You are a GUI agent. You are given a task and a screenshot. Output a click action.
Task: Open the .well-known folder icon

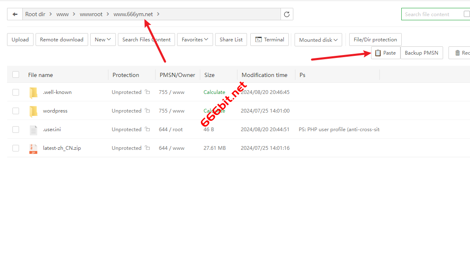34,92
